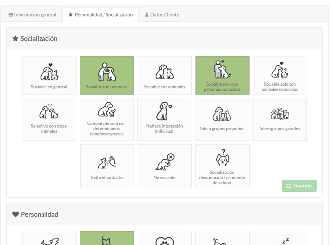Choose the Sociable con animales option
333x245 pixels.
pos(165,75)
